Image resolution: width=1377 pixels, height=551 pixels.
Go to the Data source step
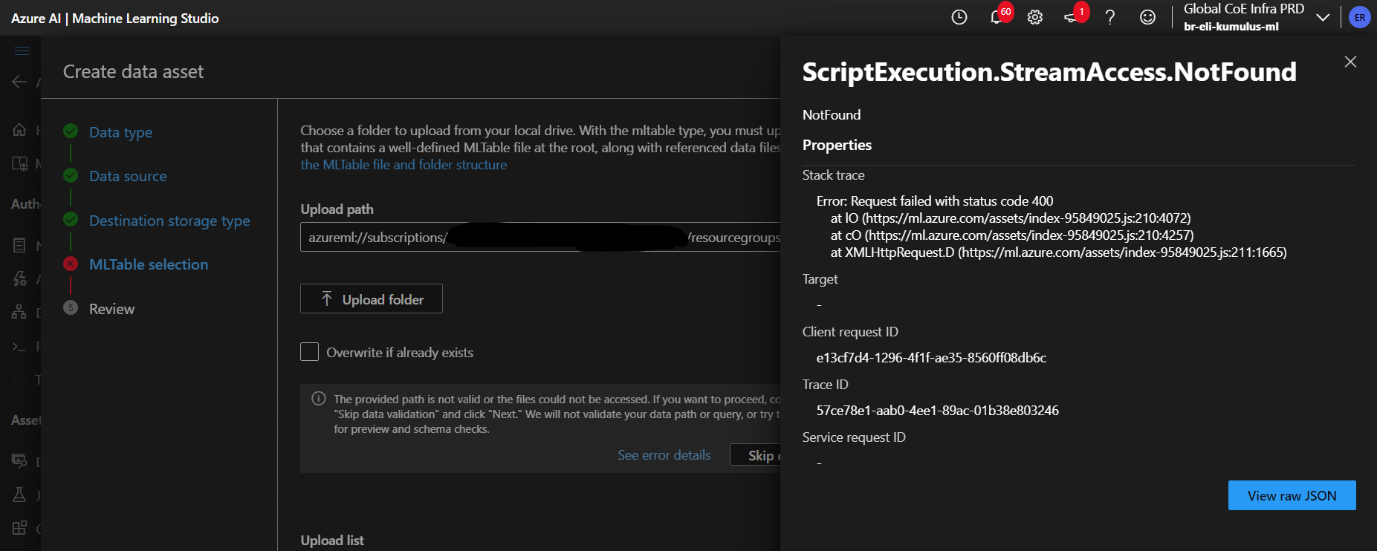tap(128, 176)
